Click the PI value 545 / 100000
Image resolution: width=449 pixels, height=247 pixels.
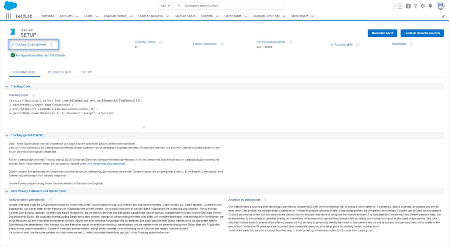click(x=264, y=47)
